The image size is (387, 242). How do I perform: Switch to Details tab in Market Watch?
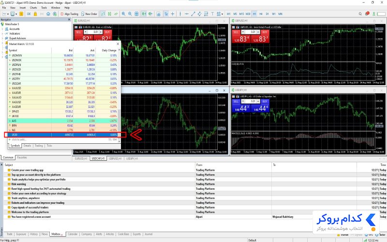[x=27, y=146]
